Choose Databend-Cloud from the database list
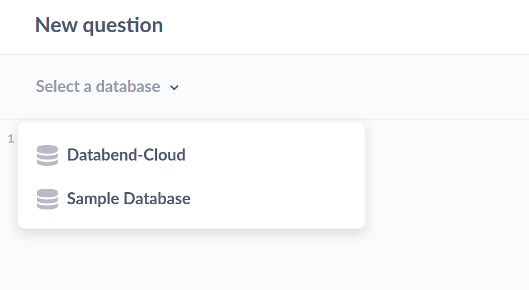The height and width of the screenshot is (290, 529). tap(126, 155)
